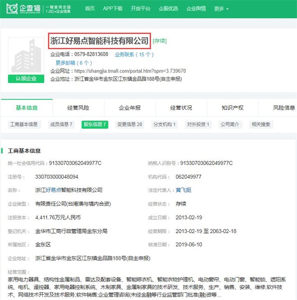Open the shangjia.tmall.com company website link
Image resolution: width=297 pixels, height=300 pixels.
click(130, 71)
